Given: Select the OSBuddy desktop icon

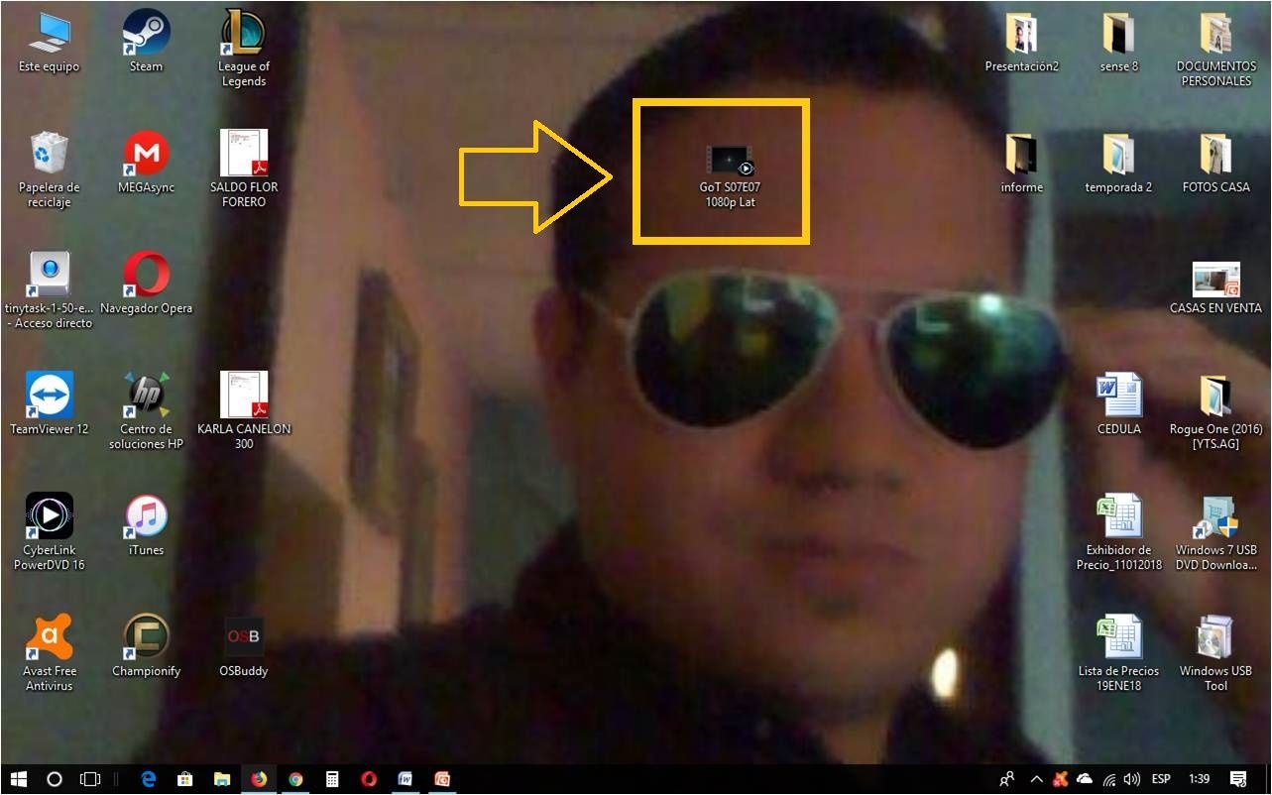Looking at the screenshot, I should [244, 647].
